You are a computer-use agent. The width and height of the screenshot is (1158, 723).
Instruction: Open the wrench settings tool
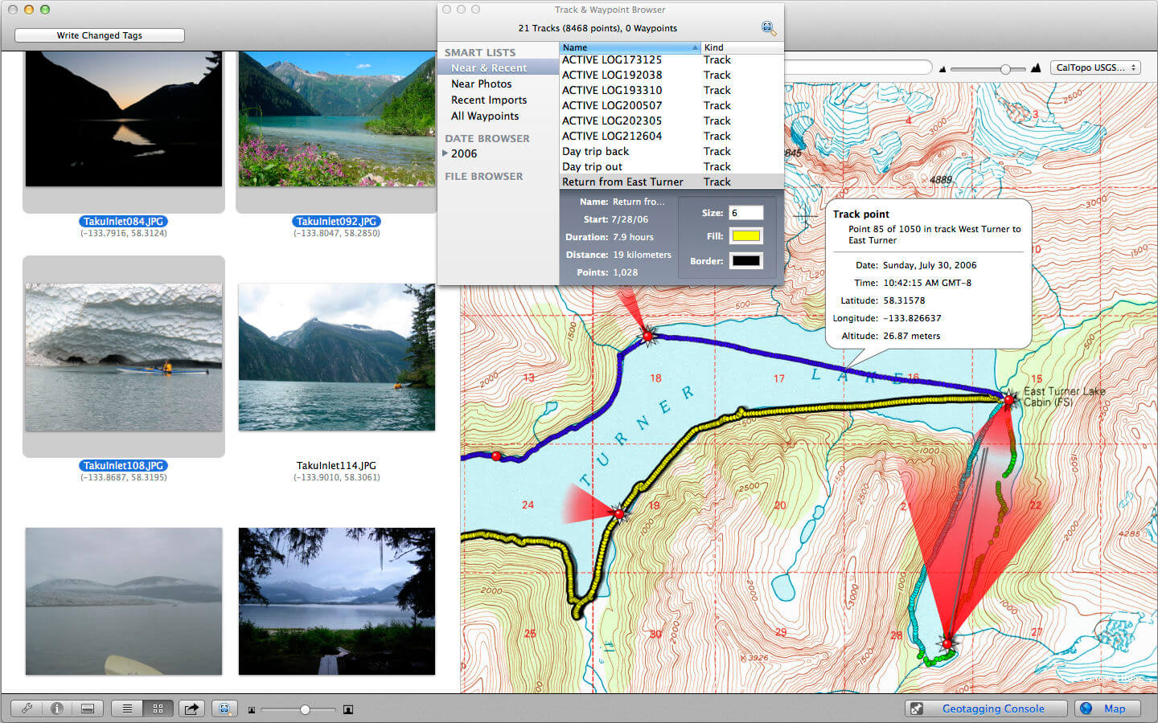[27, 709]
